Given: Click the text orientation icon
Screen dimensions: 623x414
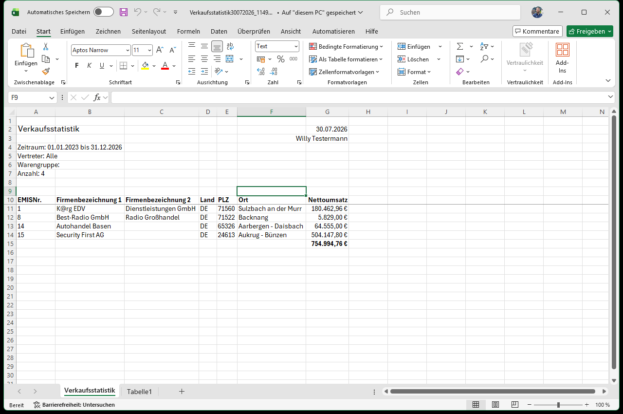Looking at the screenshot, I should click(x=218, y=72).
